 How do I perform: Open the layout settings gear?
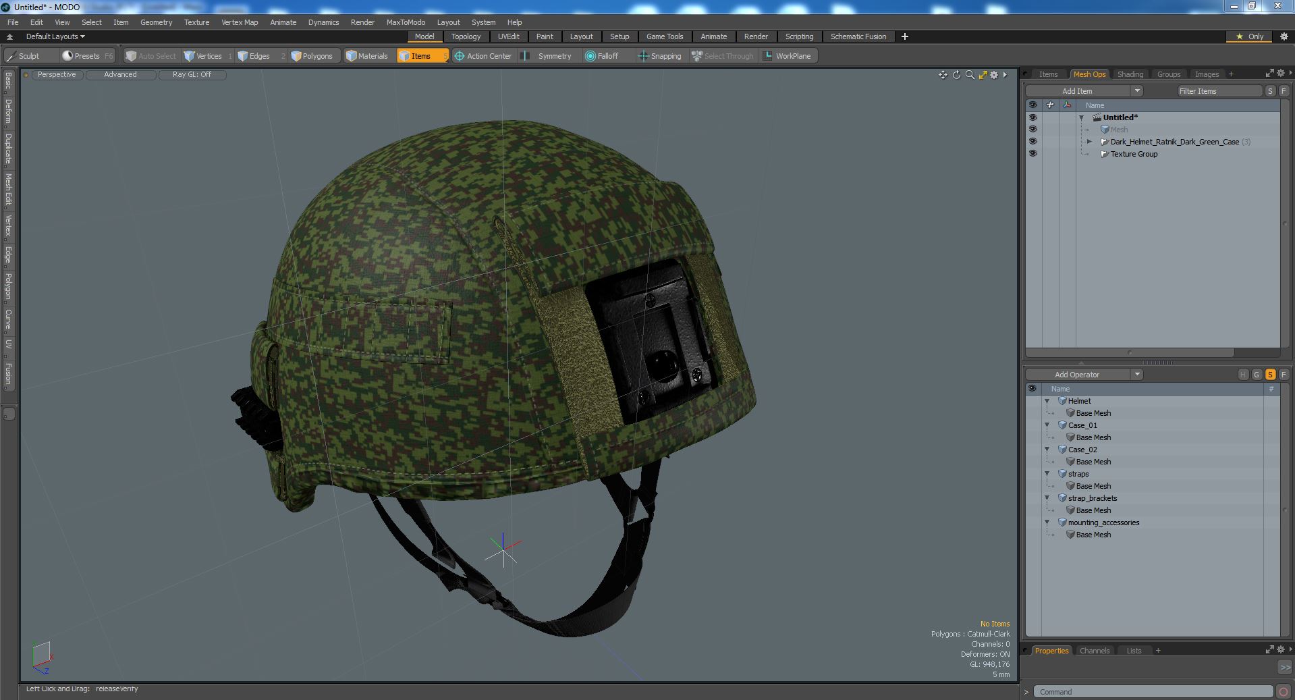pos(1284,36)
